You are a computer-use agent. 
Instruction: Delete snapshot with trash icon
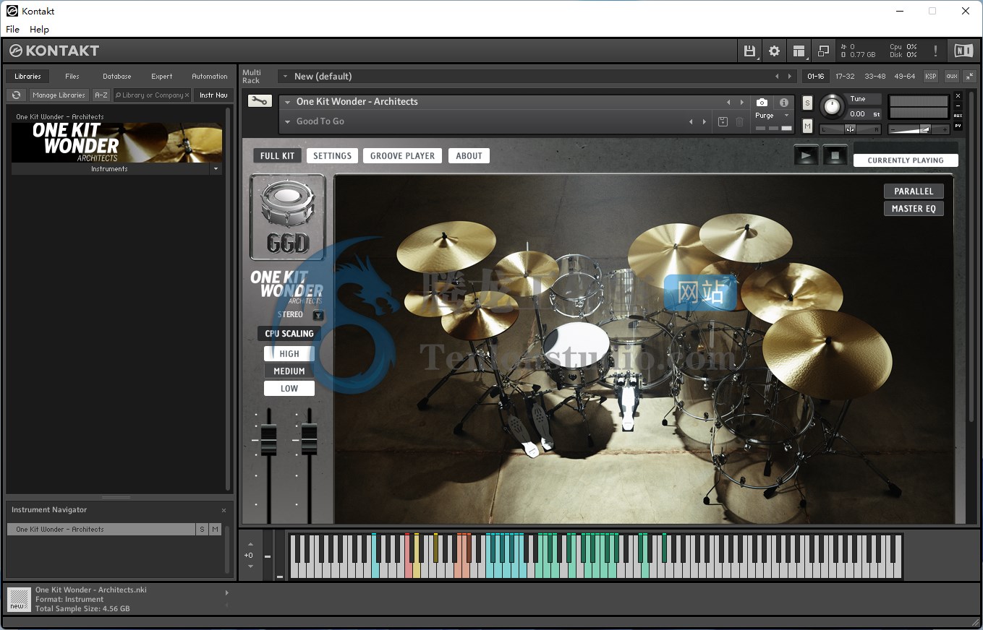coord(739,121)
